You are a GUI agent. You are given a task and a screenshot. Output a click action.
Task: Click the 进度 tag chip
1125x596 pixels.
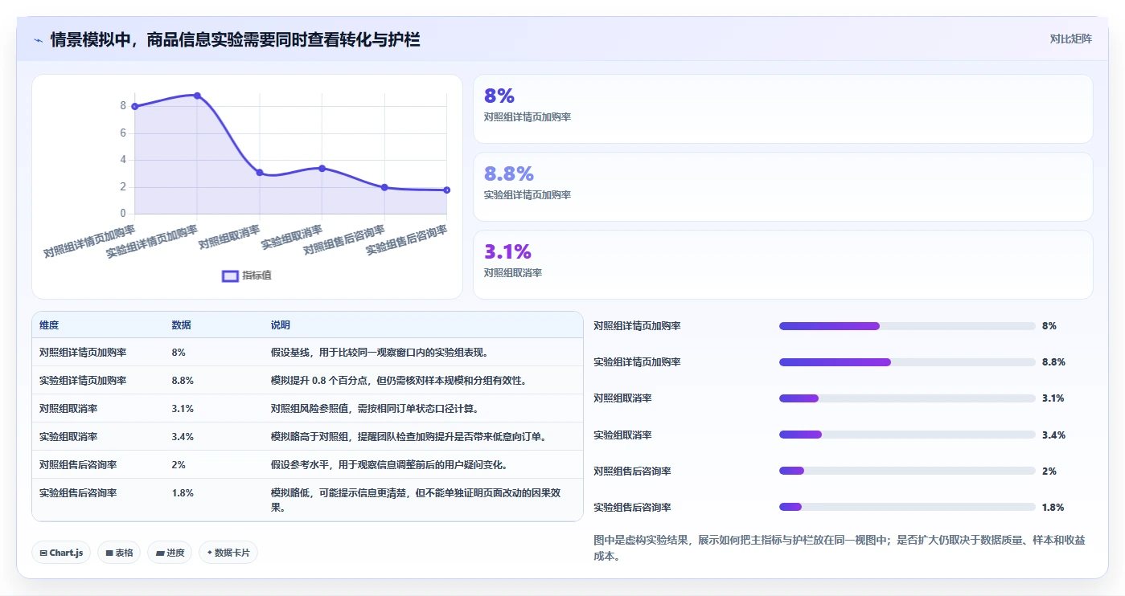tap(170, 553)
